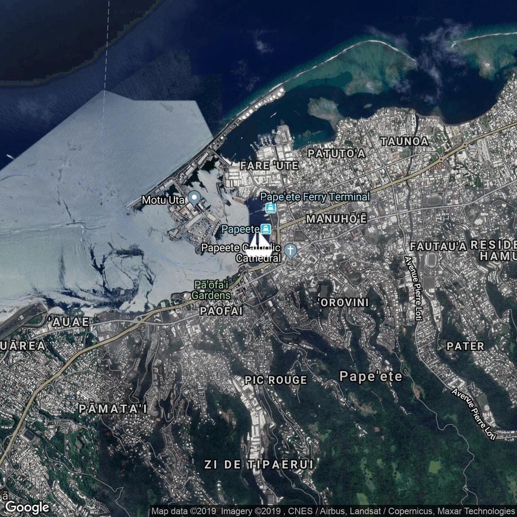
Task: Select the Manuhō'ē area label
Action: (x=336, y=219)
